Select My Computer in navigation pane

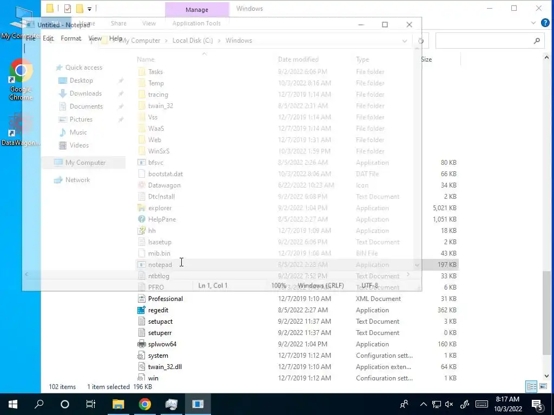tap(85, 163)
